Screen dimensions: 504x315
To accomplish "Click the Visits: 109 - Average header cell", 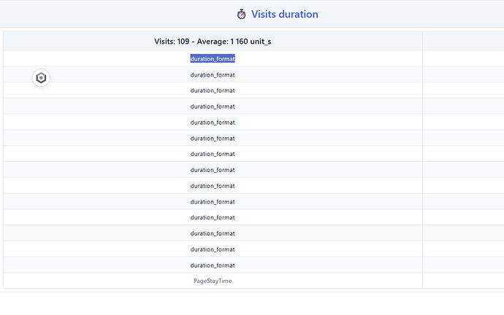I will [213, 42].
